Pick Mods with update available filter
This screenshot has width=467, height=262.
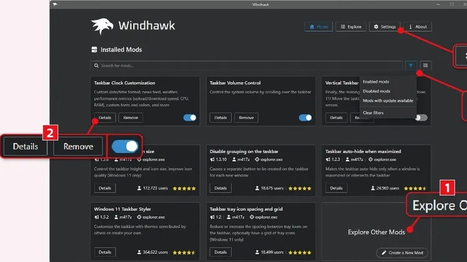(x=387, y=100)
